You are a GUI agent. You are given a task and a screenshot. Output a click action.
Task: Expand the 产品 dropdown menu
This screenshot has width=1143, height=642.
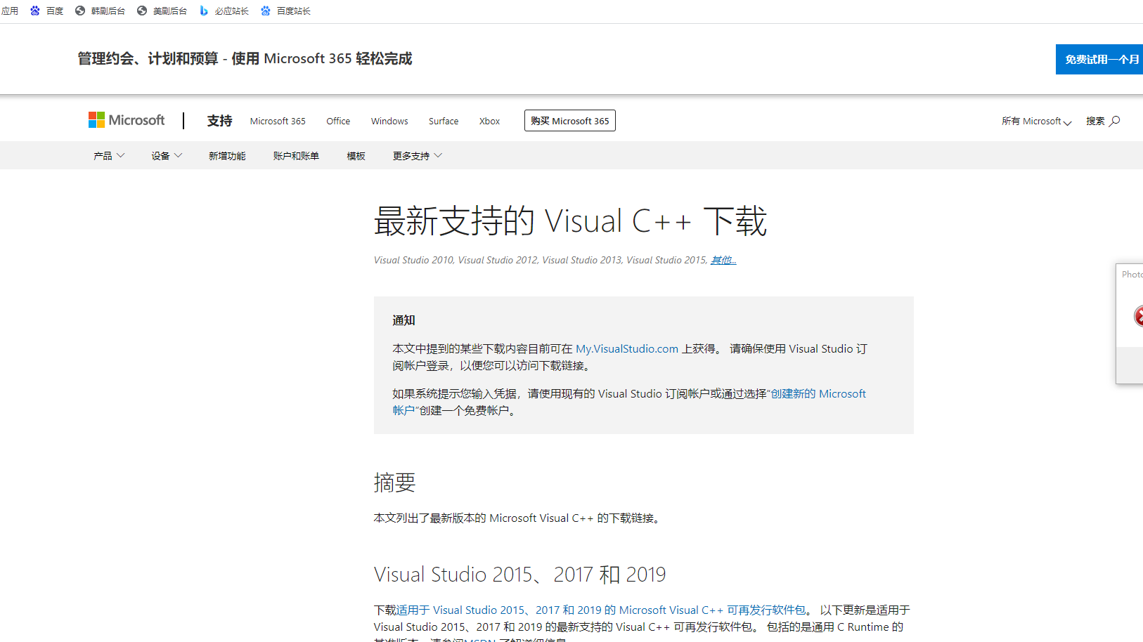point(109,155)
